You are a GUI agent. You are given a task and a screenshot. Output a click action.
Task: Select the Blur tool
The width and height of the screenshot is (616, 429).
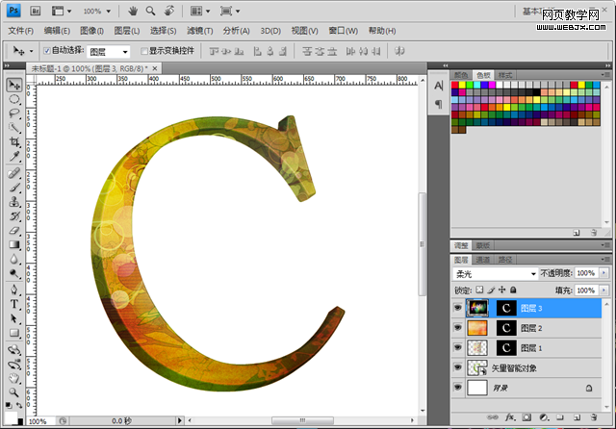pyautogui.click(x=14, y=259)
